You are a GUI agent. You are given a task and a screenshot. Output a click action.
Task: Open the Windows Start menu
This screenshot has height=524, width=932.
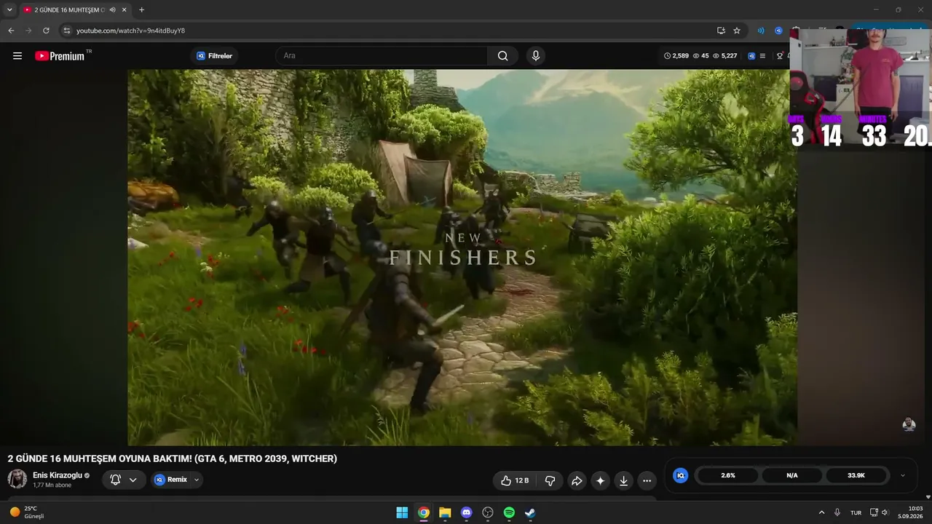click(x=402, y=512)
